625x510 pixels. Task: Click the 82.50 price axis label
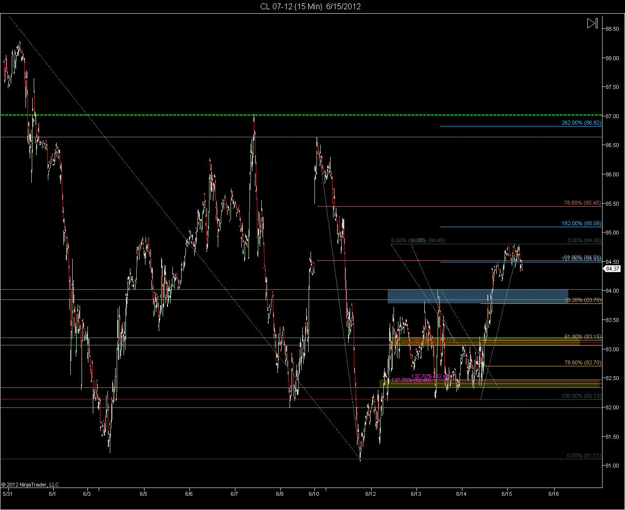pos(612,378)
